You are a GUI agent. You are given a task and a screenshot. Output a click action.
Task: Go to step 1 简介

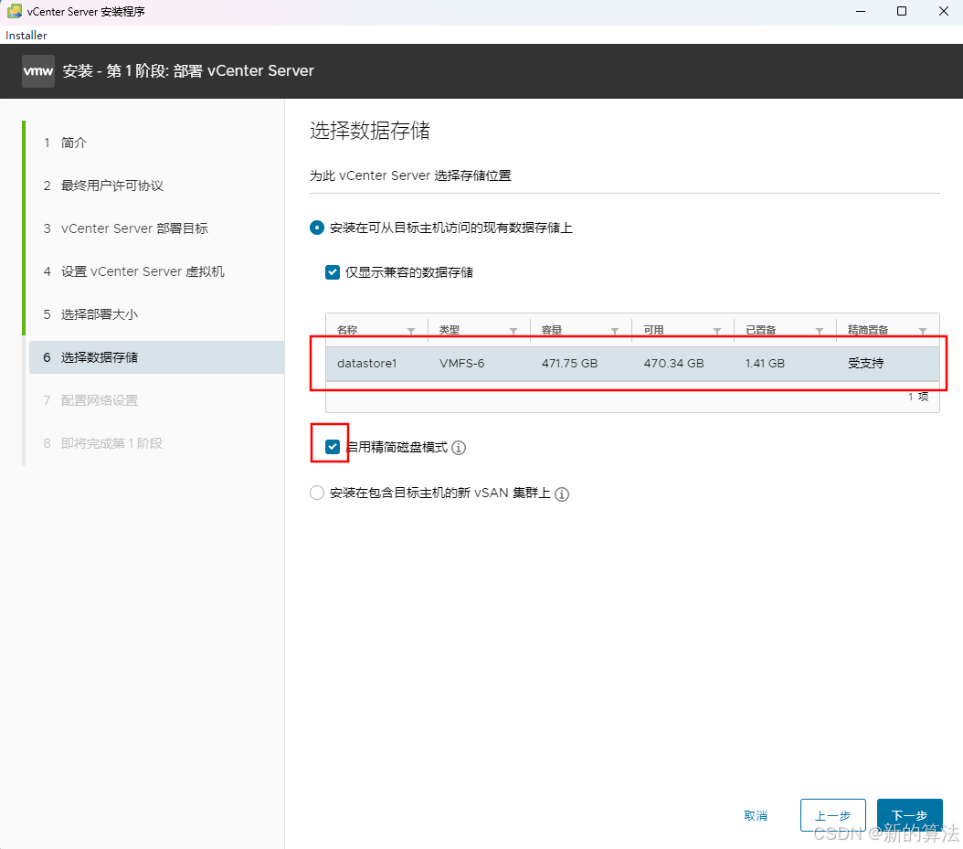(73, 143)
